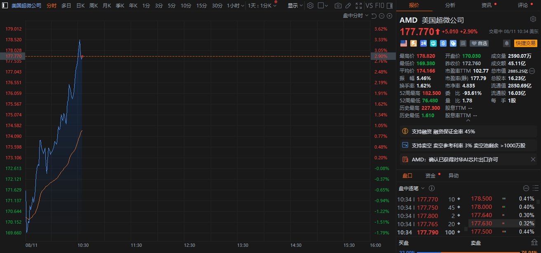Expand the 显示 display dropdown
Screen dimensions: 541x253
[295, 6]
